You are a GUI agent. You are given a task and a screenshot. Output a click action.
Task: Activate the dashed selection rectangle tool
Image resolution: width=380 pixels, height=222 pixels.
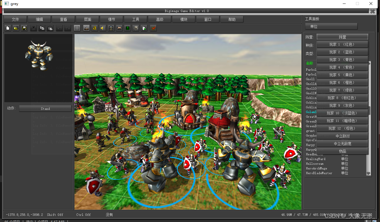coord(77,28)
